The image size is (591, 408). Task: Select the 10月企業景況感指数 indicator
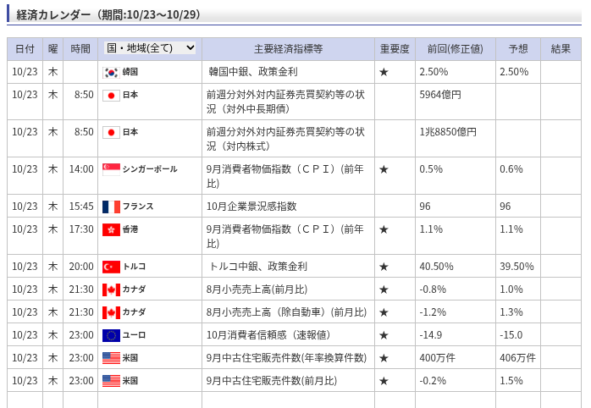tap(251, 207)
